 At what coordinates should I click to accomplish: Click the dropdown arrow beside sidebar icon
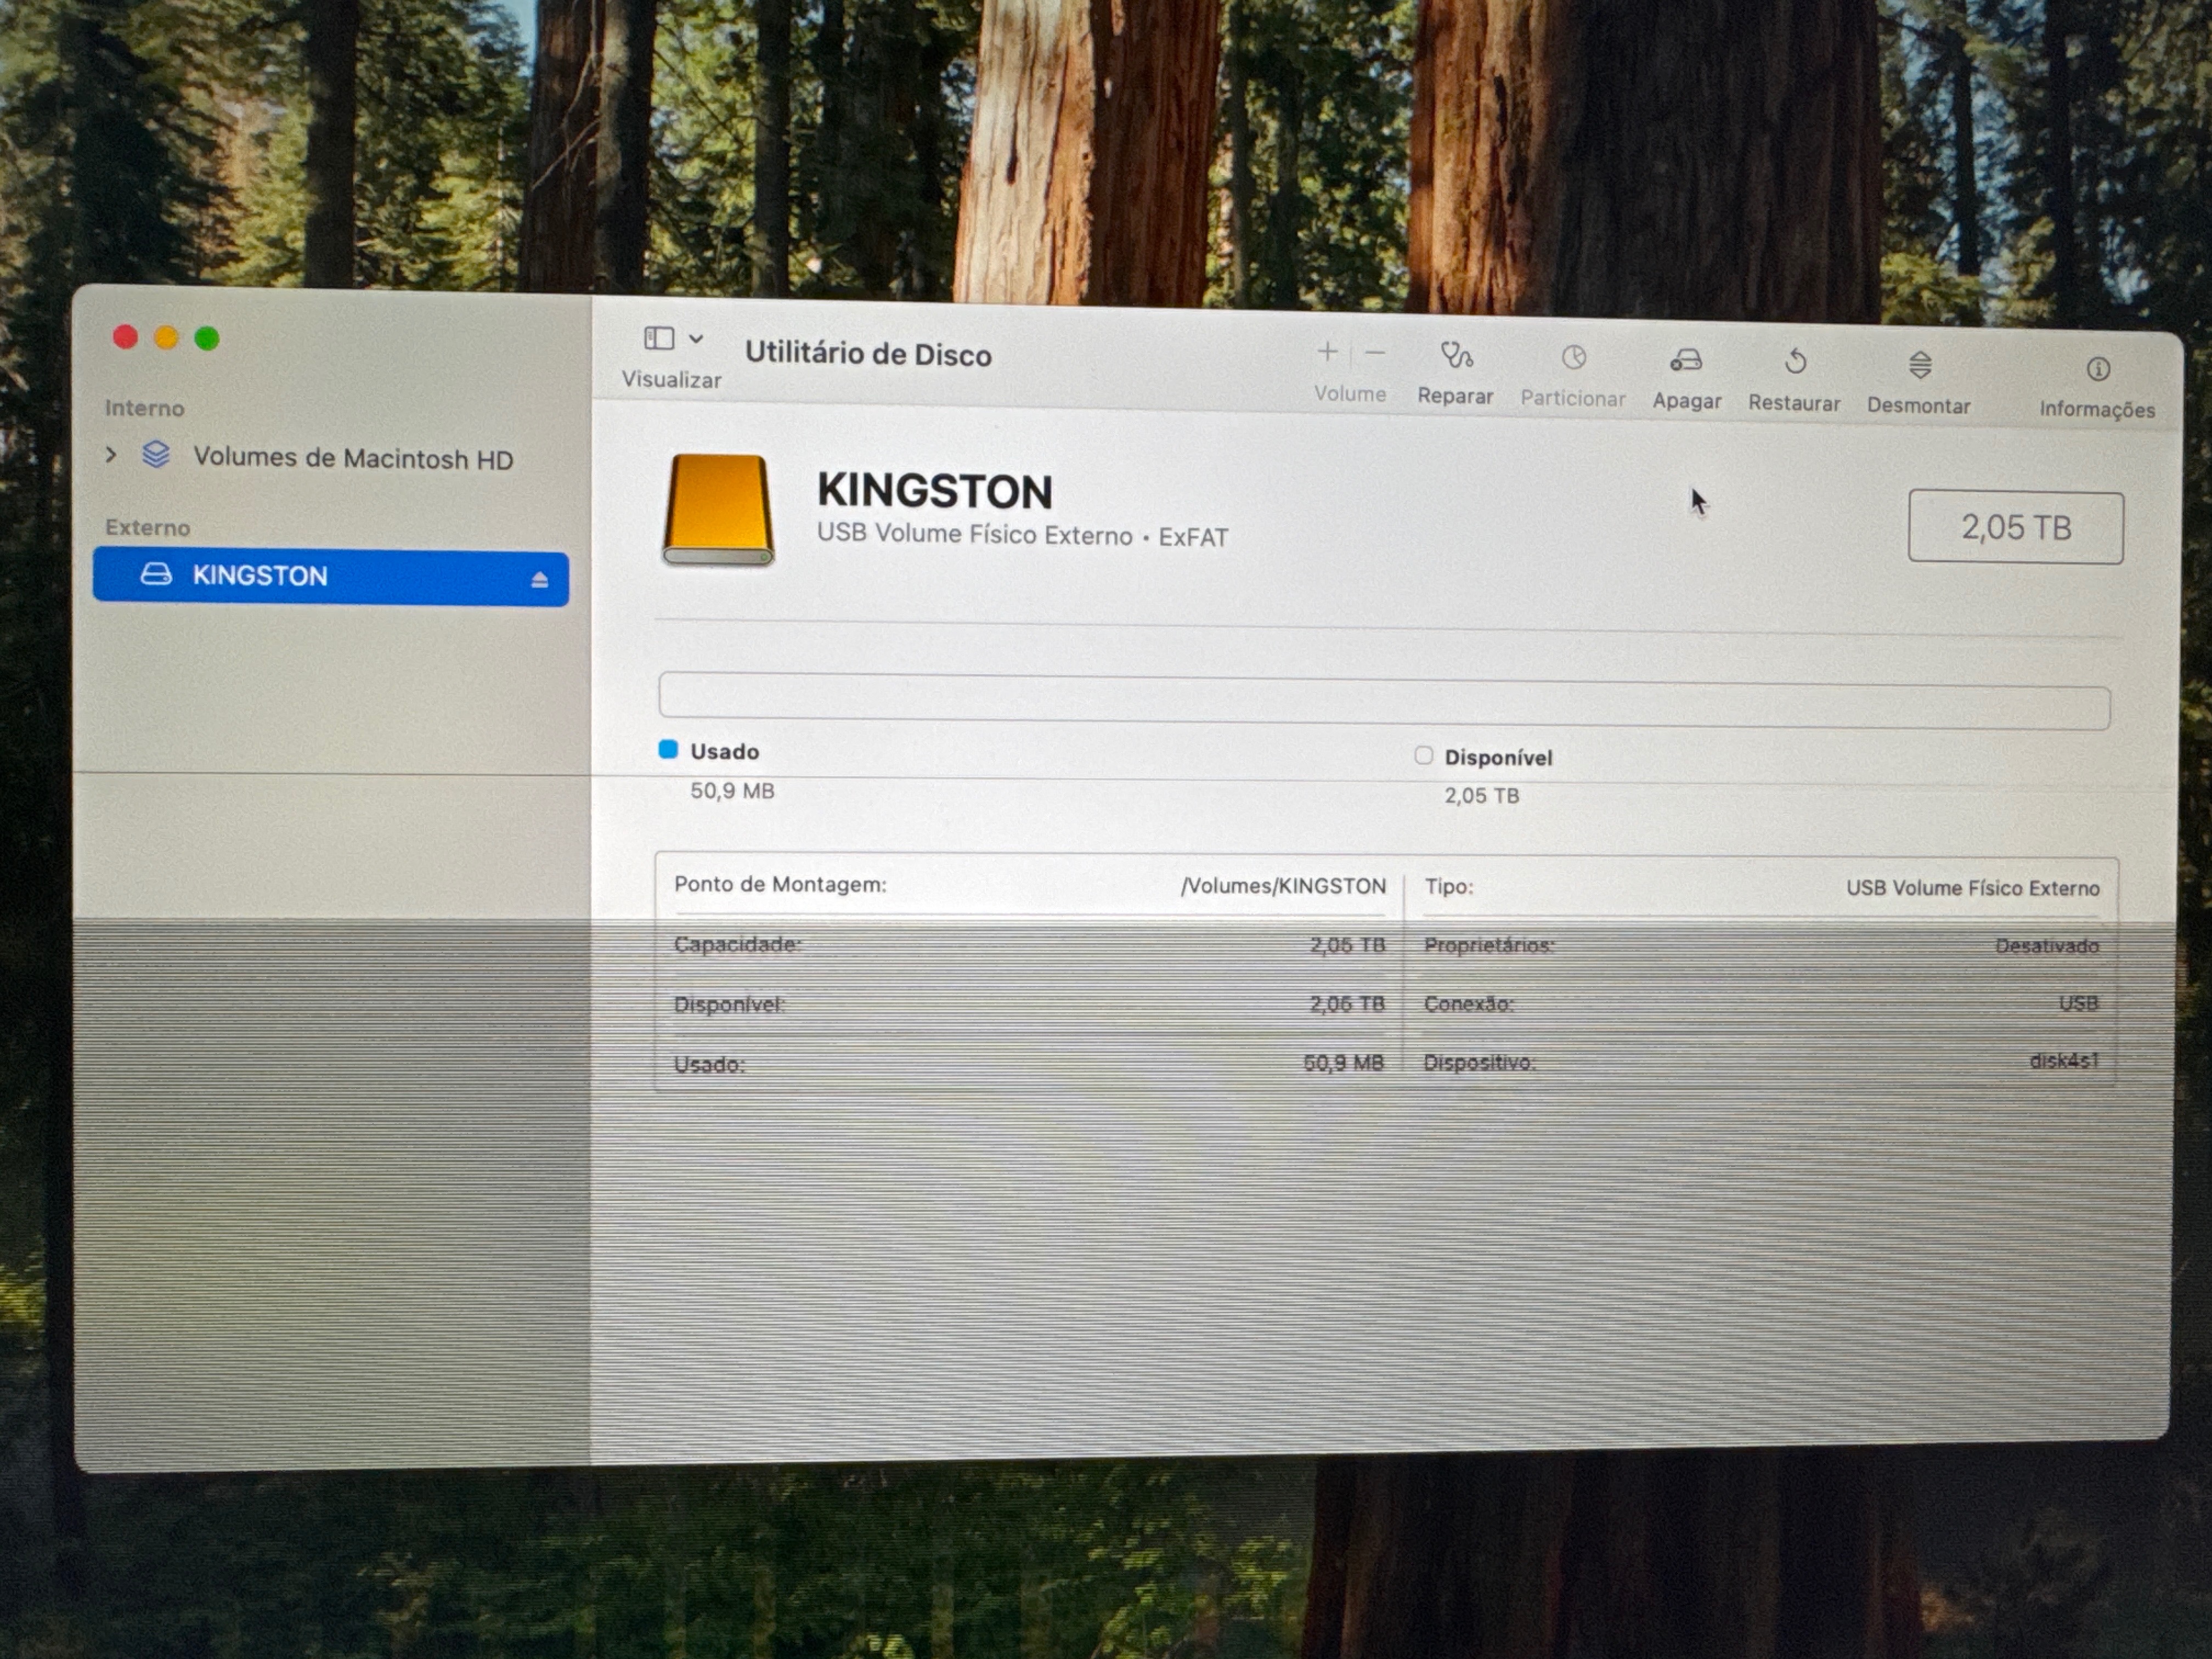coord(696,339)
